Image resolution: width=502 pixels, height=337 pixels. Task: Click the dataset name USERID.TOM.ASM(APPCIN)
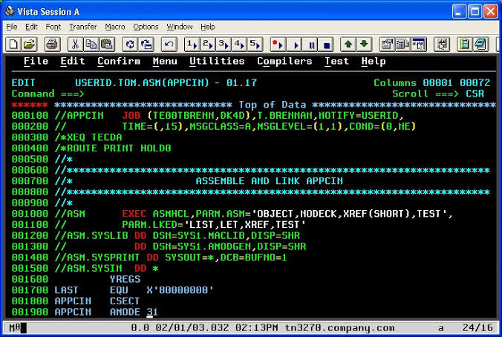pos(142,83)
